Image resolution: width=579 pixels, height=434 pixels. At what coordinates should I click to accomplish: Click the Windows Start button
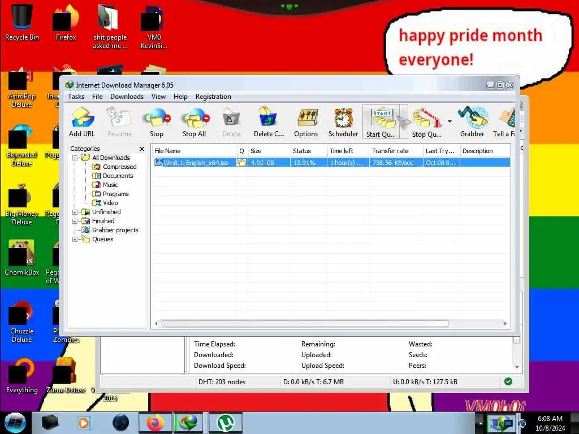(15, 423)
